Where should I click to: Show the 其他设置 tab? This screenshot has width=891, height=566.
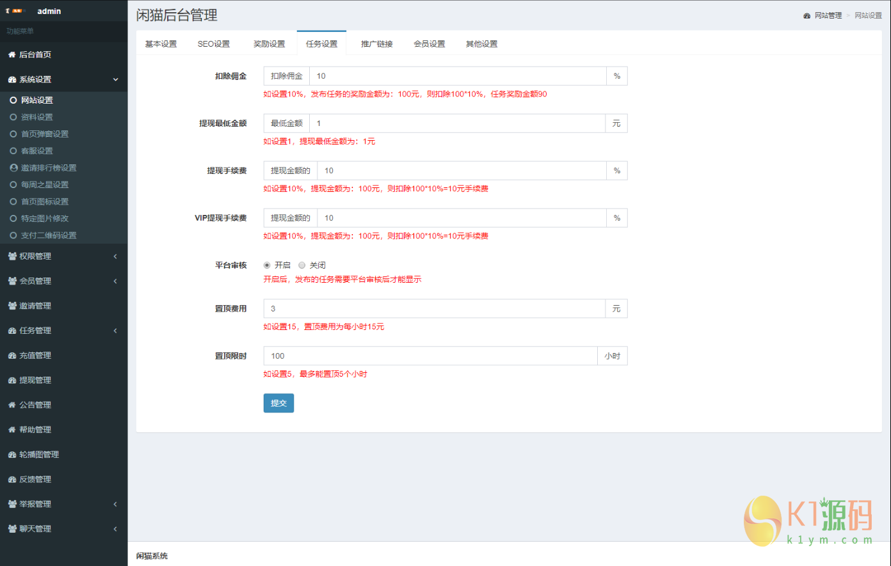point(481,43)
